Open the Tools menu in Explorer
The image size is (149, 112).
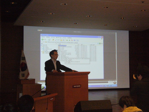coord(64,38)
